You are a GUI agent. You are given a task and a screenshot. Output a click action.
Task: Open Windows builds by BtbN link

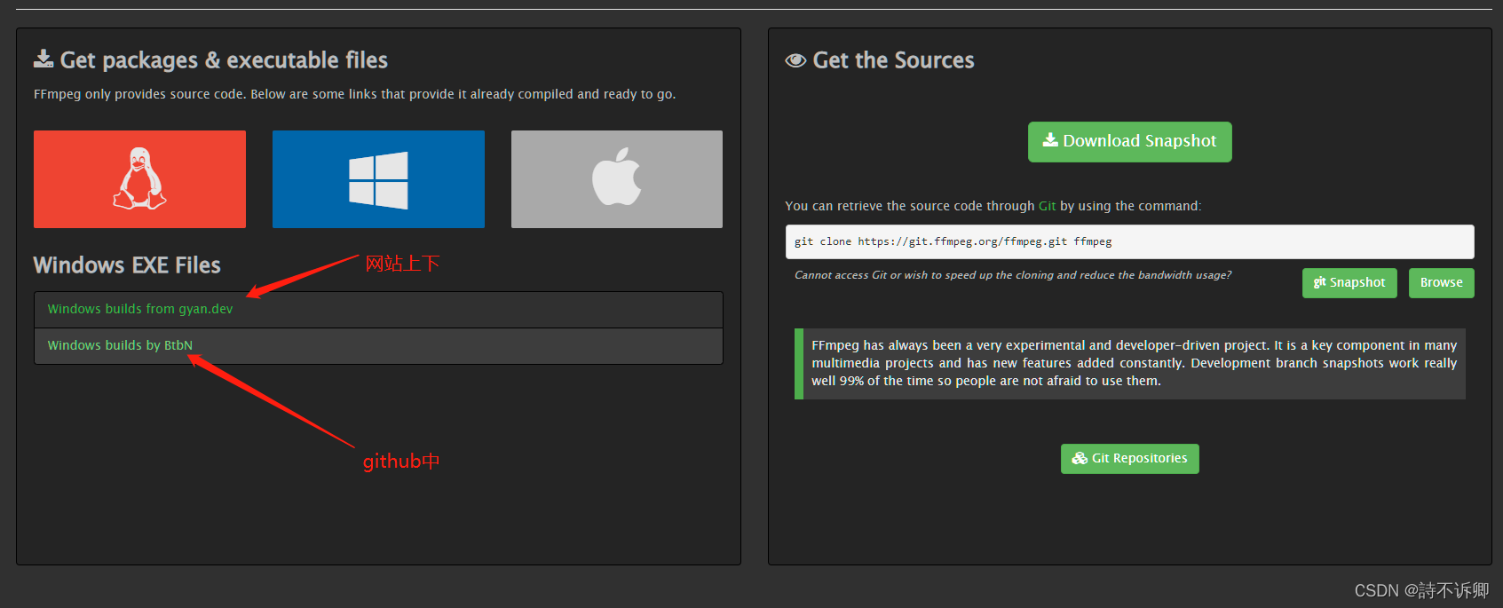[120, 345]
